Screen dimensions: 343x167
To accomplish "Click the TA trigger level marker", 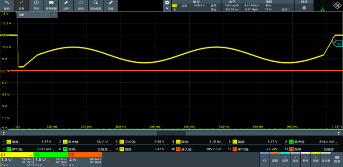I will pyautogui.click(x=338, y=44).
